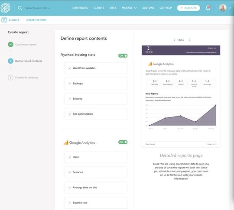Expand the Manage dropdown menu
The width and height of the screenshot is (234, 210).
click(129, 8)
